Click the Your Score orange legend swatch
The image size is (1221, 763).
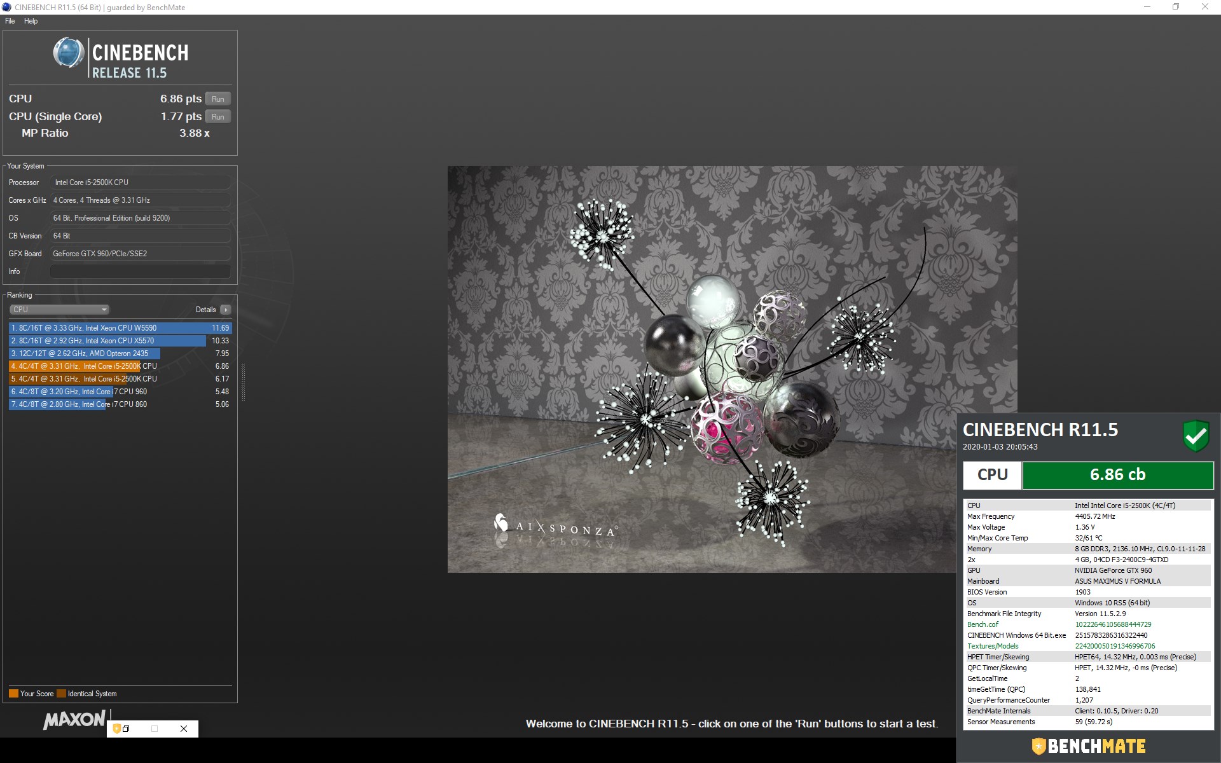(x=13, y=694)
